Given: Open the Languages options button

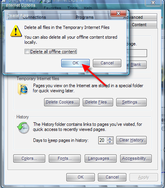Looking at the screenshot, I should pyautogui.click(x=101, y=159).
